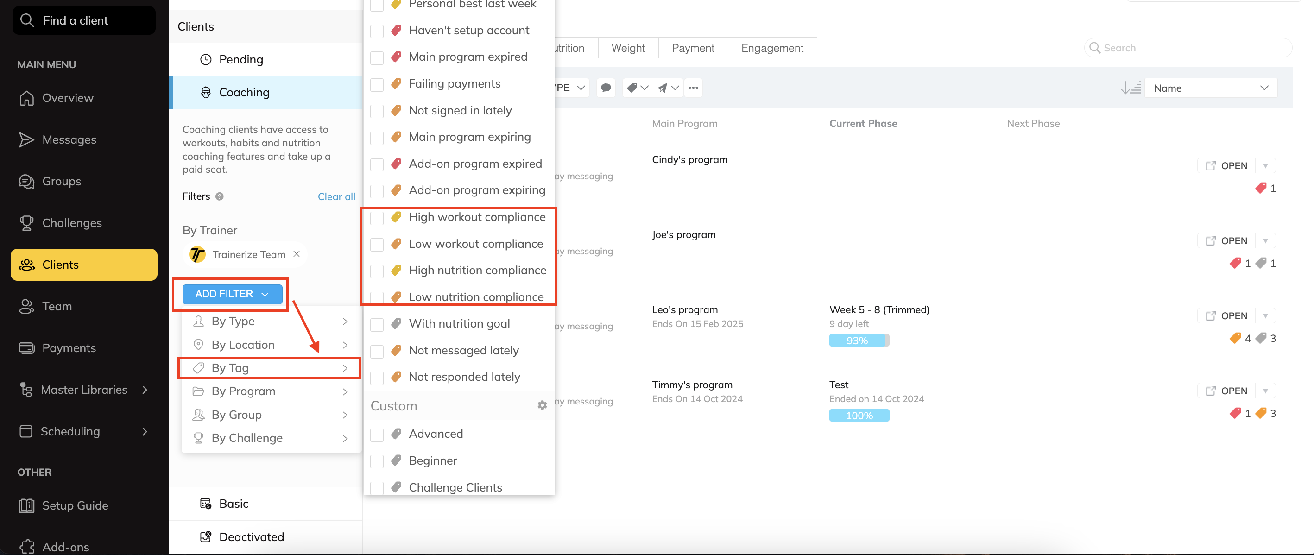This screenshot has width=1314, height=555.
Task: Open the ADD FILTER dropdown
Action: click(232, 294)
